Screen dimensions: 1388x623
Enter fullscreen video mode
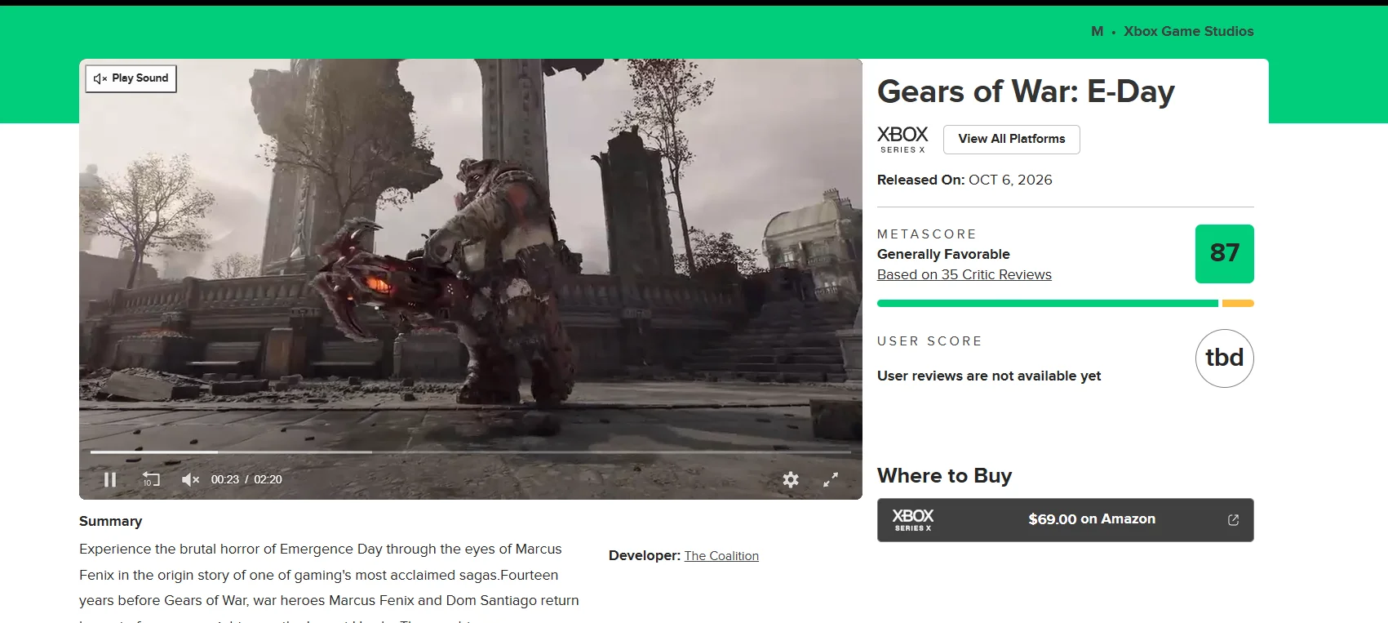click(x=831, y=479)
